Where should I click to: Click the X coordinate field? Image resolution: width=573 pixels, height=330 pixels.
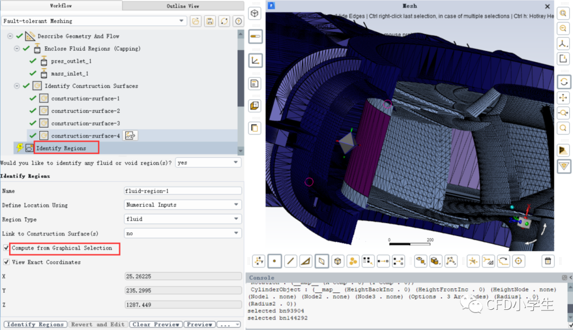coord(183,277)
